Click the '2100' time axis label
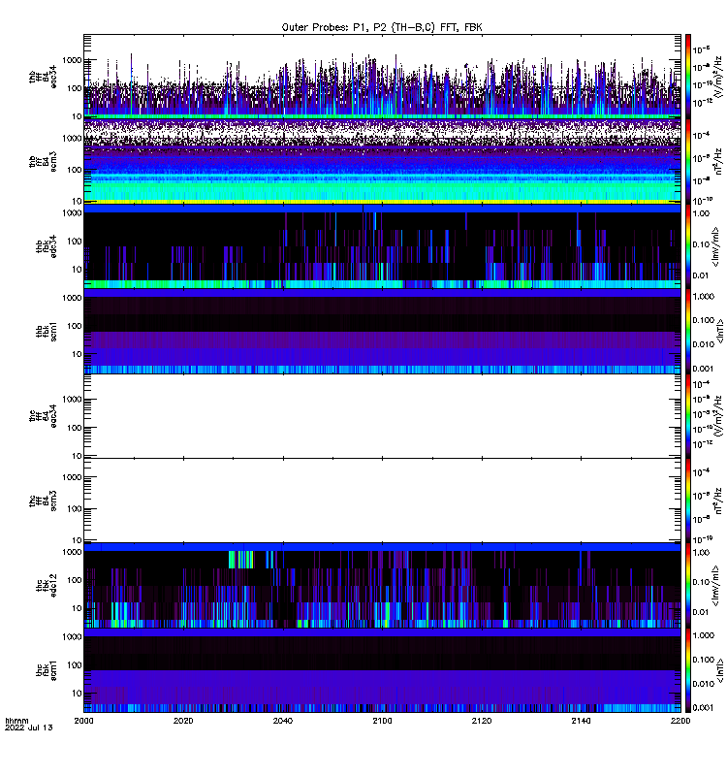This screenshot has width=727, height=776. 382,721
